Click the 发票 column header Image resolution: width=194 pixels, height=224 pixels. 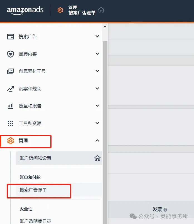coord(157,210)
